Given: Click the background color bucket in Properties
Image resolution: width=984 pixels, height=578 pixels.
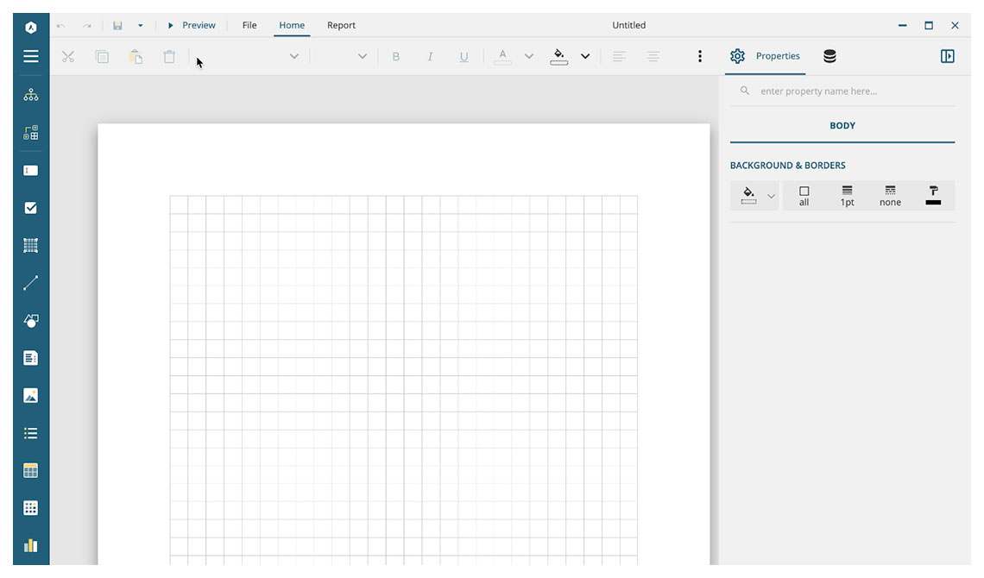Looking at the screenshot, I should [x=748, y=196].
